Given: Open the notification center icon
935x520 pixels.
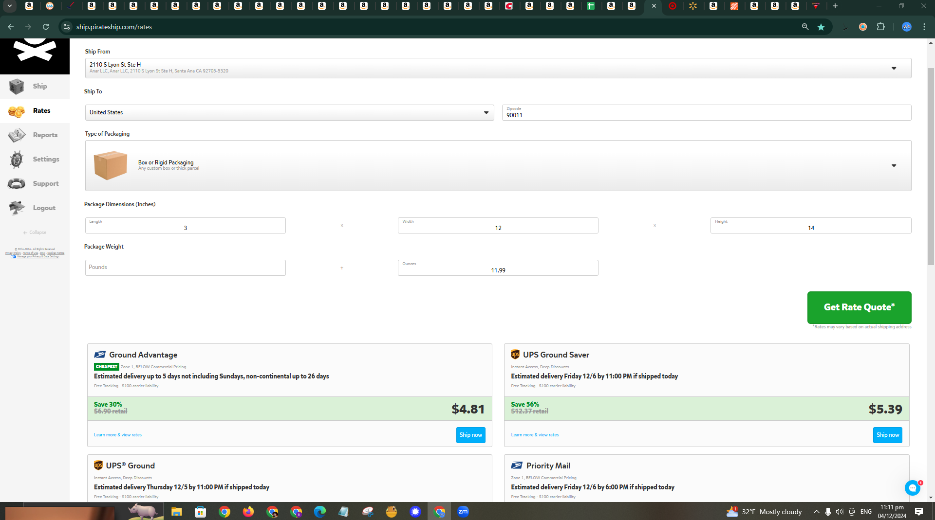Looking at the screenshot, I should pos(919,512).
